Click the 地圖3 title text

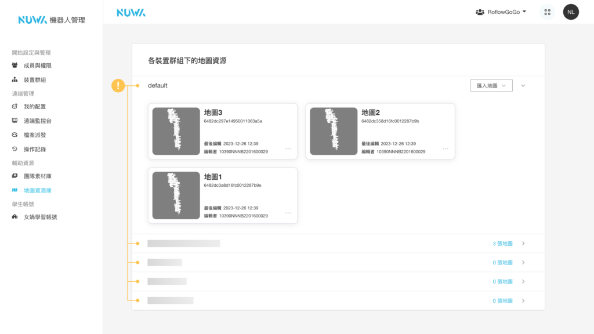tap(213, 112)
